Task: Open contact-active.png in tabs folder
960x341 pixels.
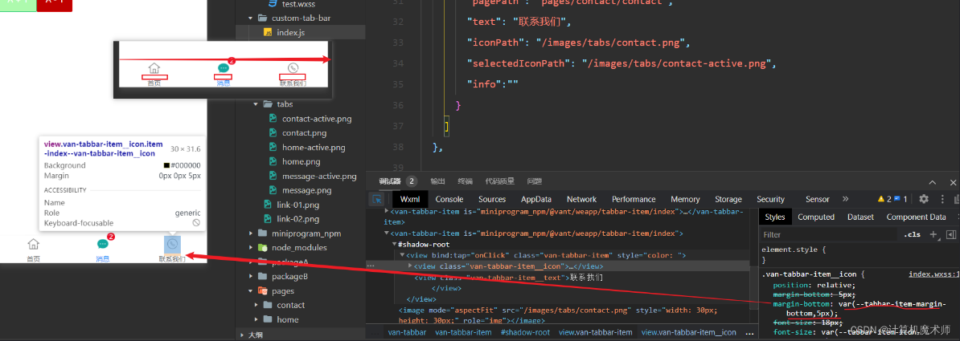Action: pos(317,119)
